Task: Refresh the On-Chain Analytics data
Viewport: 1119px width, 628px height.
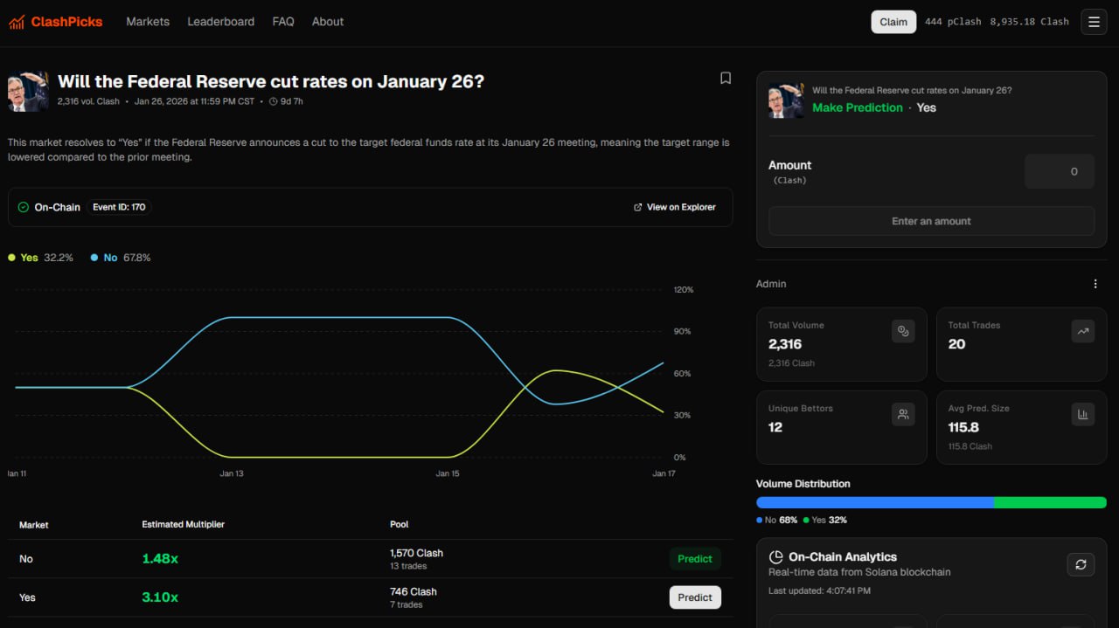Action: [x=1081, y=564]
